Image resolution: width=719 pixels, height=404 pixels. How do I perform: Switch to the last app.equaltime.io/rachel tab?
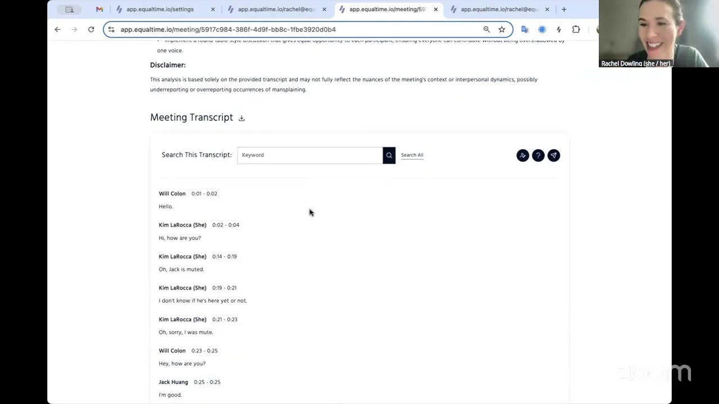pos(499,9)
